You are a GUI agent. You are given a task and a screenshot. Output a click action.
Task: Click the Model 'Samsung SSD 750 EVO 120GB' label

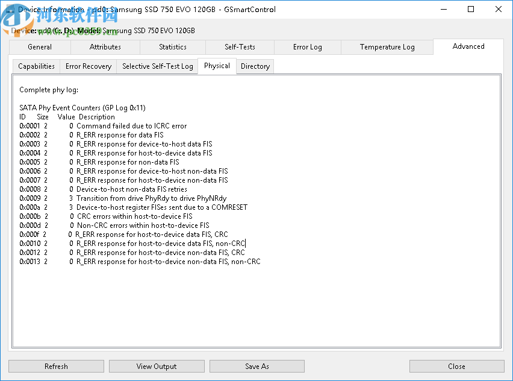149,31
